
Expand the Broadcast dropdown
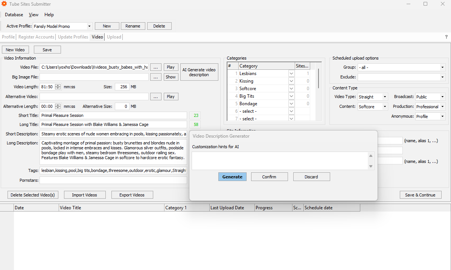pyautogui.click(x=442, y=97)
